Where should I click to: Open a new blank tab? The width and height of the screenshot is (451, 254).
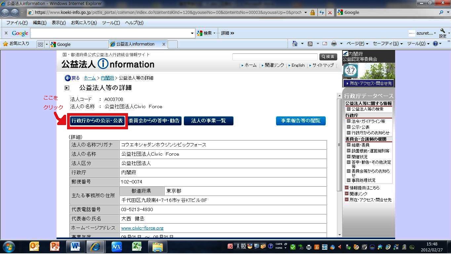click(173, 44)
